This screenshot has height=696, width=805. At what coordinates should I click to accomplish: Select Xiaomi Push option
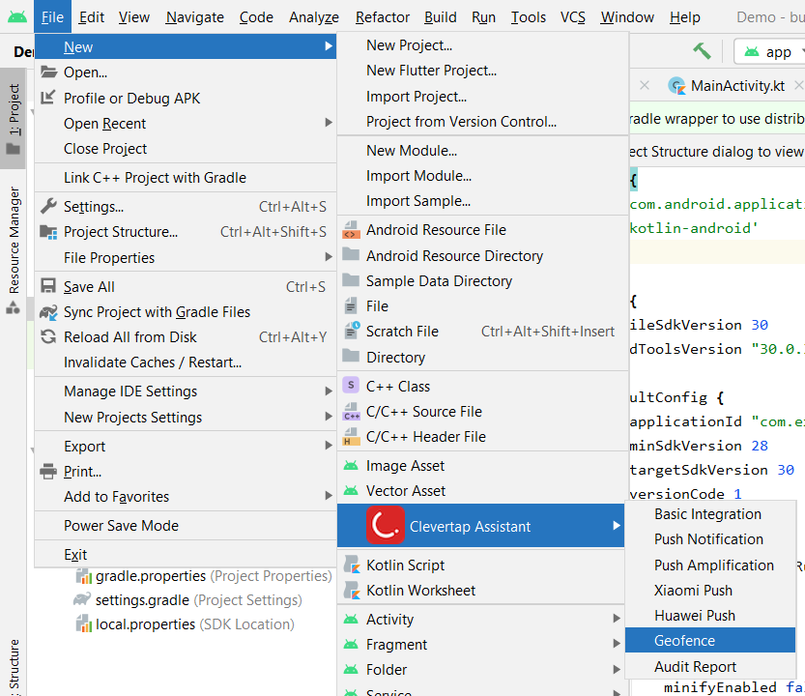(710, 591)
